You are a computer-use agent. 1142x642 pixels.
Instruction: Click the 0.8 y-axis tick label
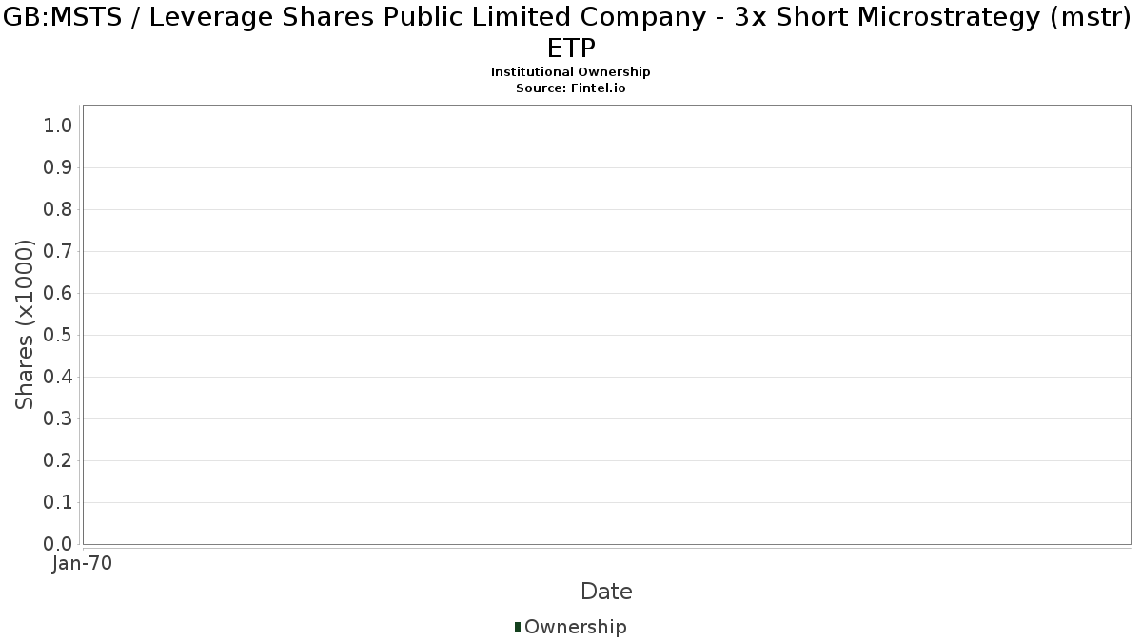58,210
